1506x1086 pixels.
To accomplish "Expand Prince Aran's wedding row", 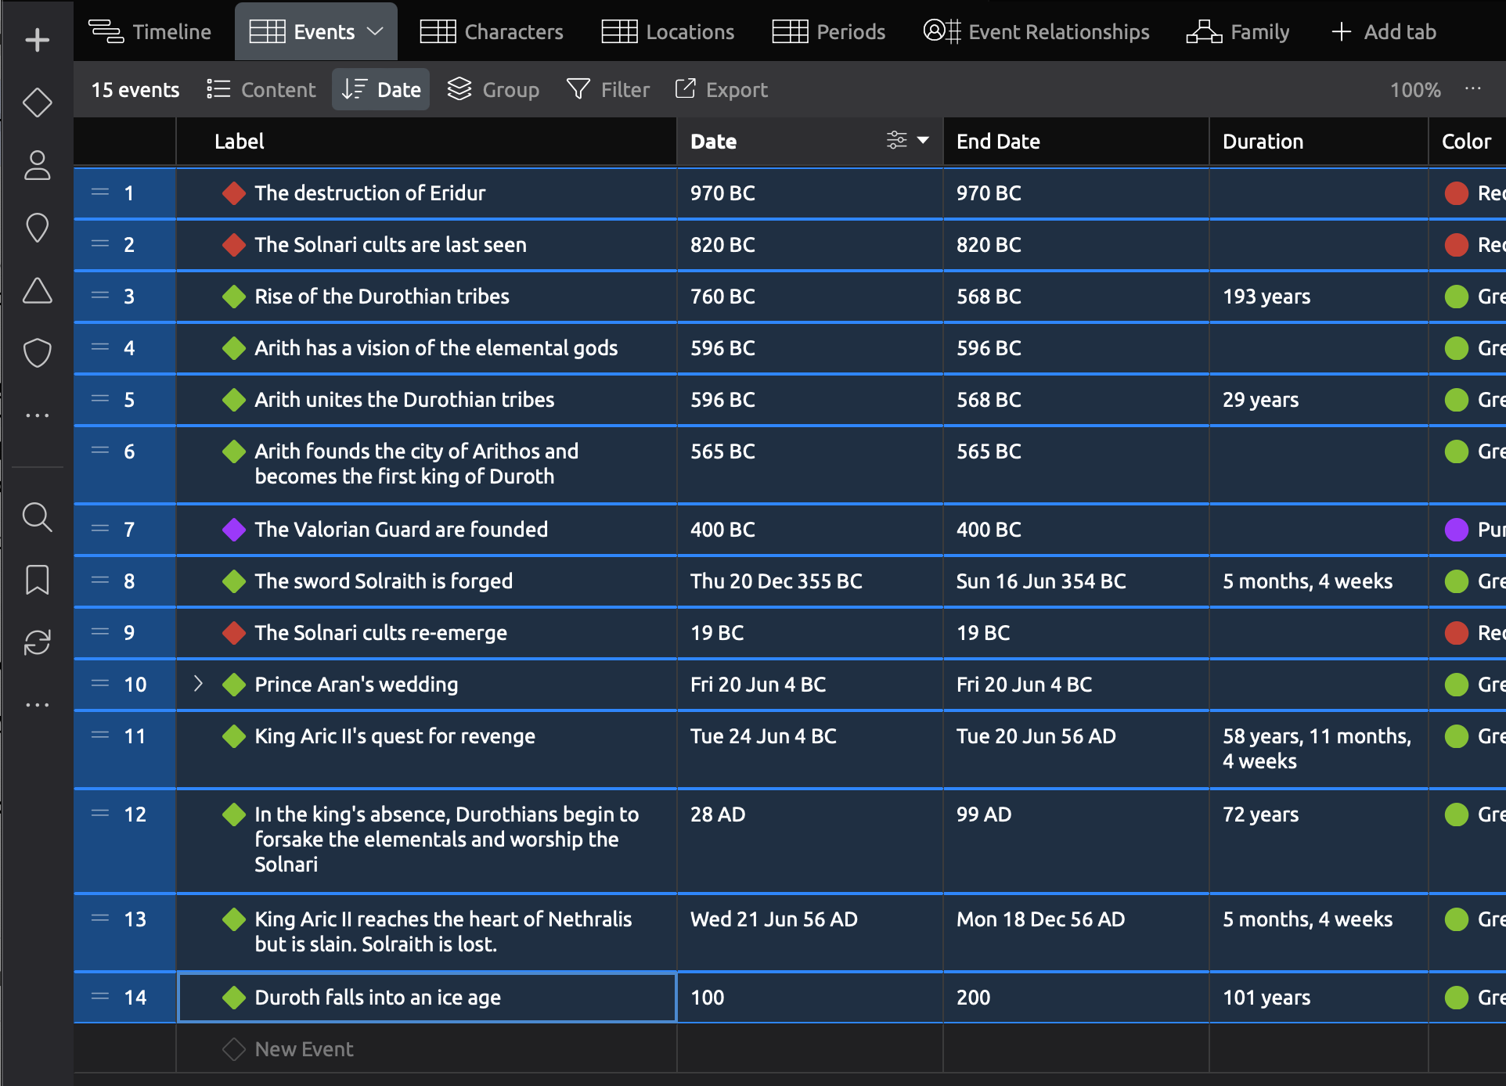I will coord(198,684).
